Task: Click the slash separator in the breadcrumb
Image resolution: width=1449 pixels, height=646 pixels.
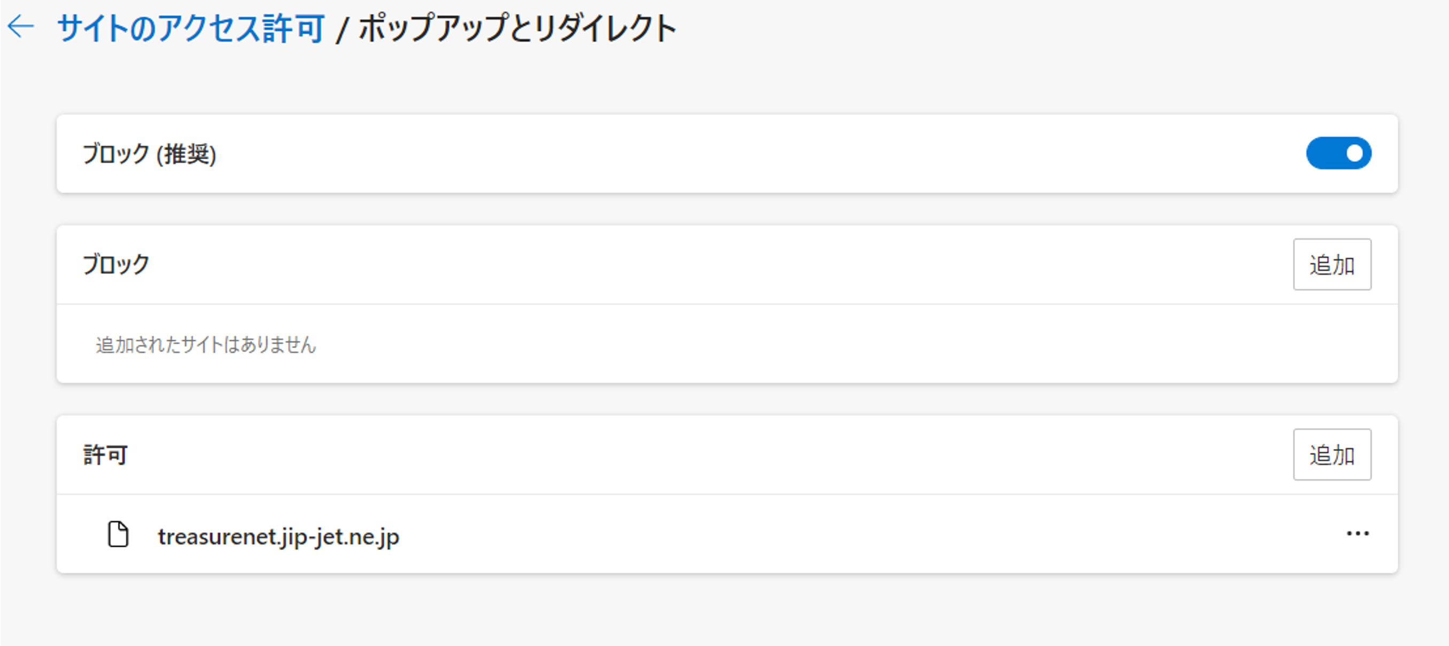Action: [342, 30]
